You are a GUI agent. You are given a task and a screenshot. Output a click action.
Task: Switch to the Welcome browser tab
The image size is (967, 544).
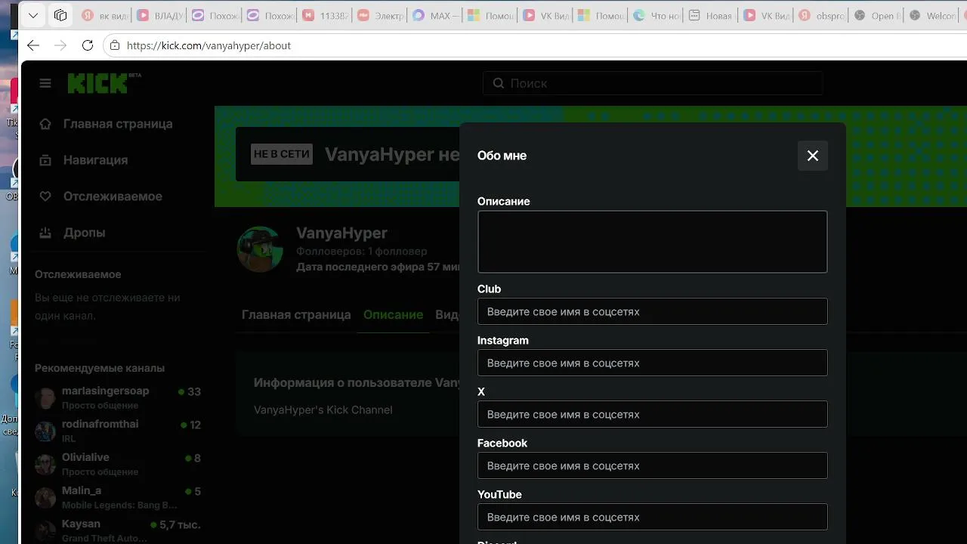933,15
